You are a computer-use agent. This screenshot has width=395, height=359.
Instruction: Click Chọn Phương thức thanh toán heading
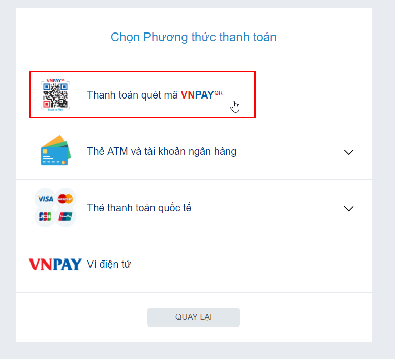[x=194, y=37]
